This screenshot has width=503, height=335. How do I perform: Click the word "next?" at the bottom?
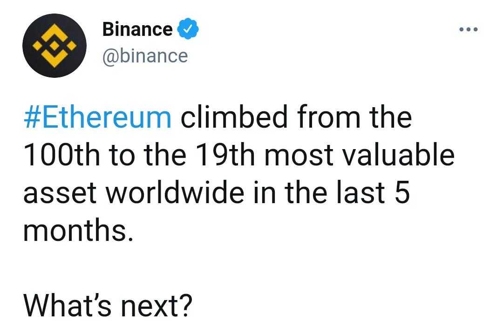(x=157, y=305)
